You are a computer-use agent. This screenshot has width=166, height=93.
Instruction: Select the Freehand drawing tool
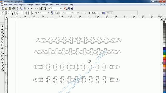pos(2,36)
